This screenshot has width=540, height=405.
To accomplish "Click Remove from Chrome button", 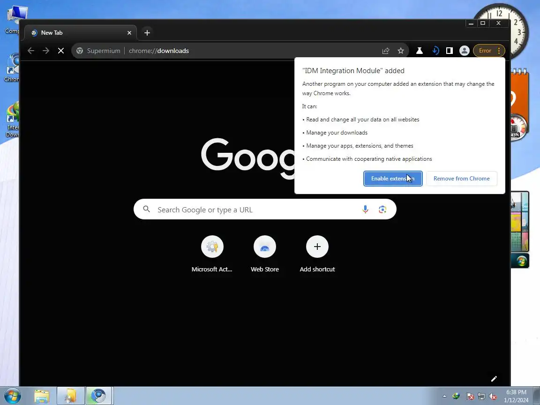I will click(461, 179).
